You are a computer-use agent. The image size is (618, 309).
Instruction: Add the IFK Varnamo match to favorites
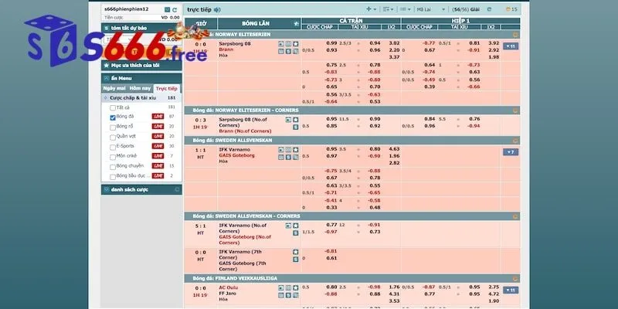pos(295,148)
